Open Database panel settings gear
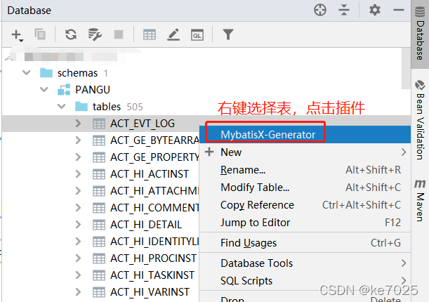 pyautogui.click(x=374, y=10)
